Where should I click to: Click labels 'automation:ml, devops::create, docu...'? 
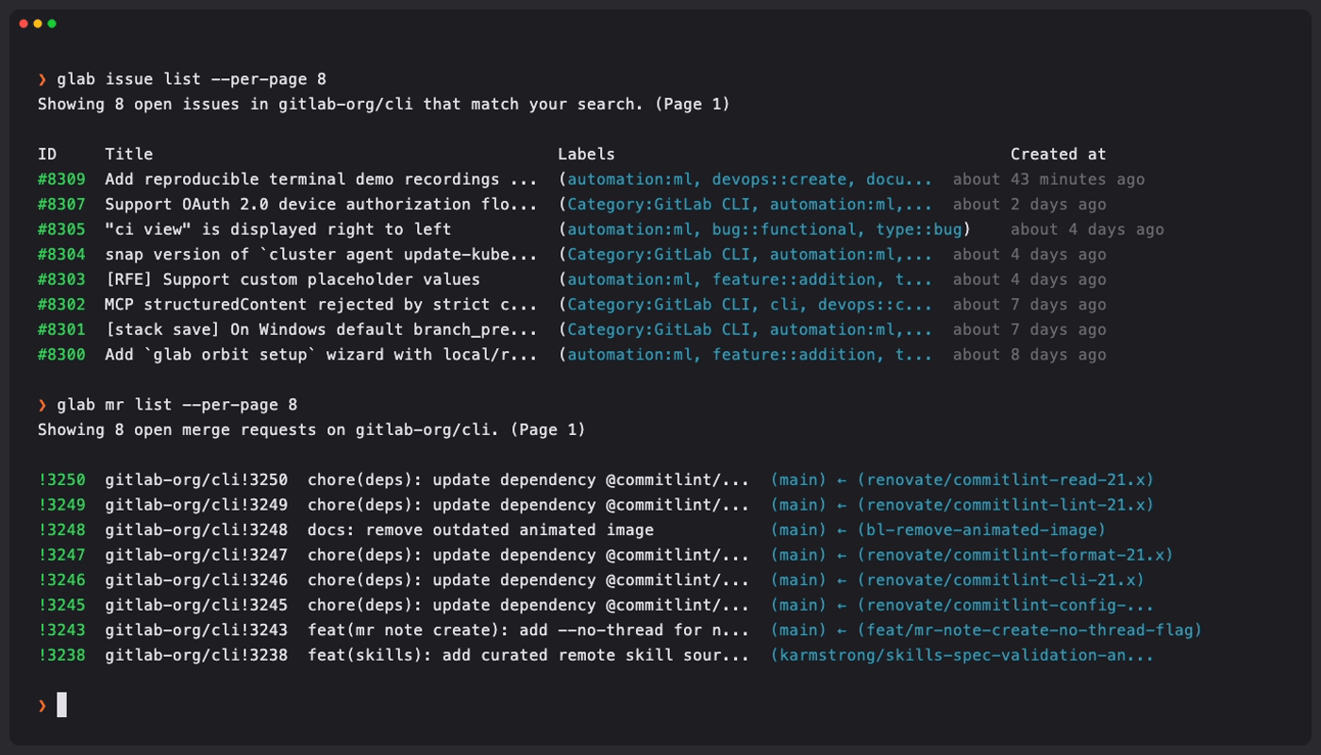pyautogui.click(x=750, y=179)
